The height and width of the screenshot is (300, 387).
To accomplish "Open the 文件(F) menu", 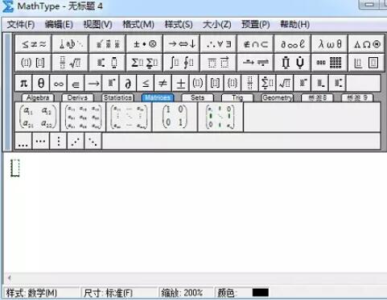I will click(21, 25).
